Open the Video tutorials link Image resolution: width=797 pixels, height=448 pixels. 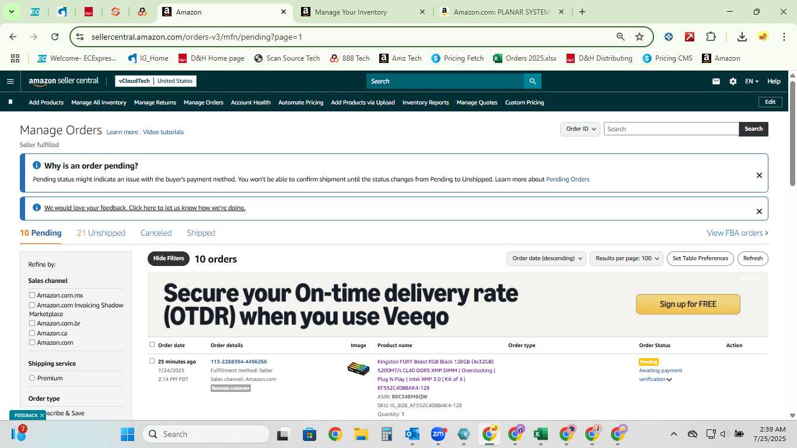click(163, 132)
